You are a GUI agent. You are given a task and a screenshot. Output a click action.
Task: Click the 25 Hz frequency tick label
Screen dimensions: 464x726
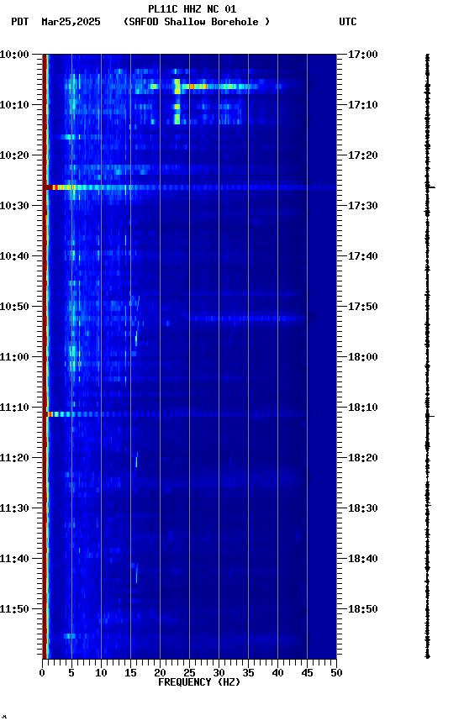pyautogui.click(x=189, y=673)
